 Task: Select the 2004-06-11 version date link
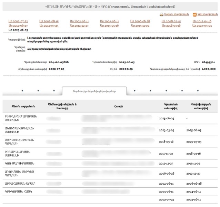coord(109,21)
